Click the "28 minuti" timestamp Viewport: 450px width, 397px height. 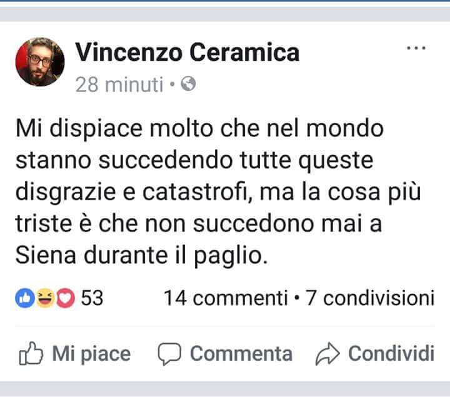[119, 85]
